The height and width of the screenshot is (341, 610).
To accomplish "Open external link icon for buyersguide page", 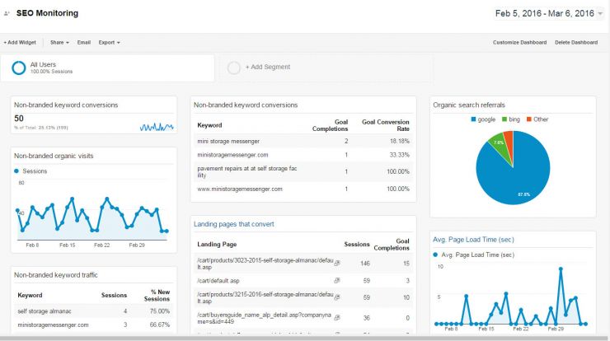I will click(337, 318).
